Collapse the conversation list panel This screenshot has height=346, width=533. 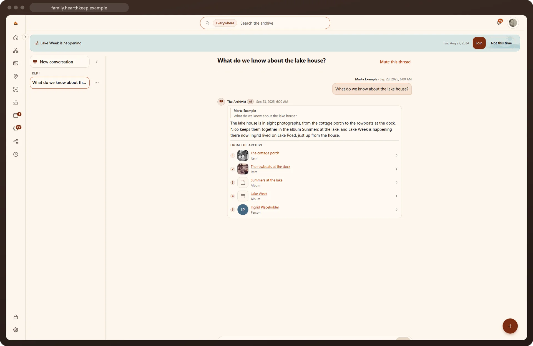97,62
